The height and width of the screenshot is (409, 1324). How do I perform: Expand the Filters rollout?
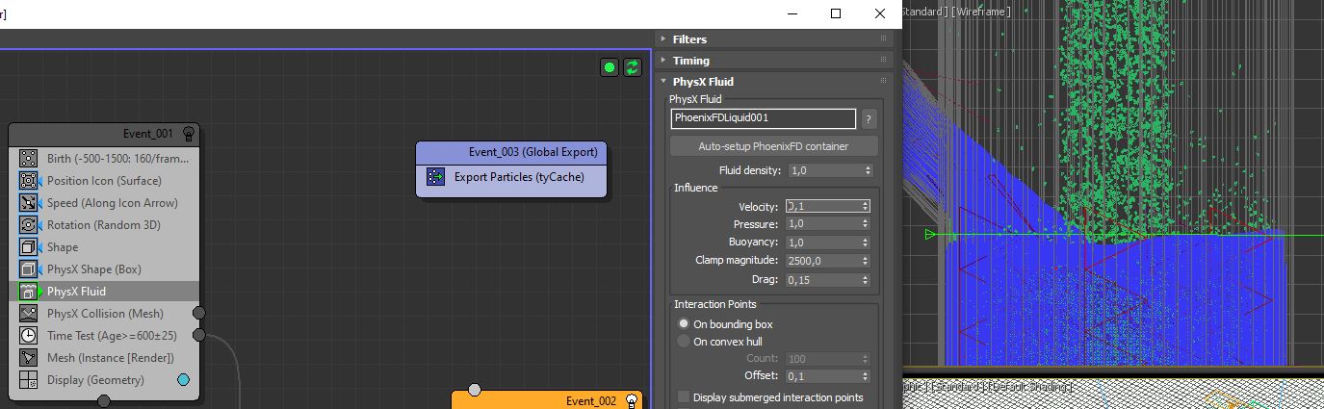(x=689, y=39)
